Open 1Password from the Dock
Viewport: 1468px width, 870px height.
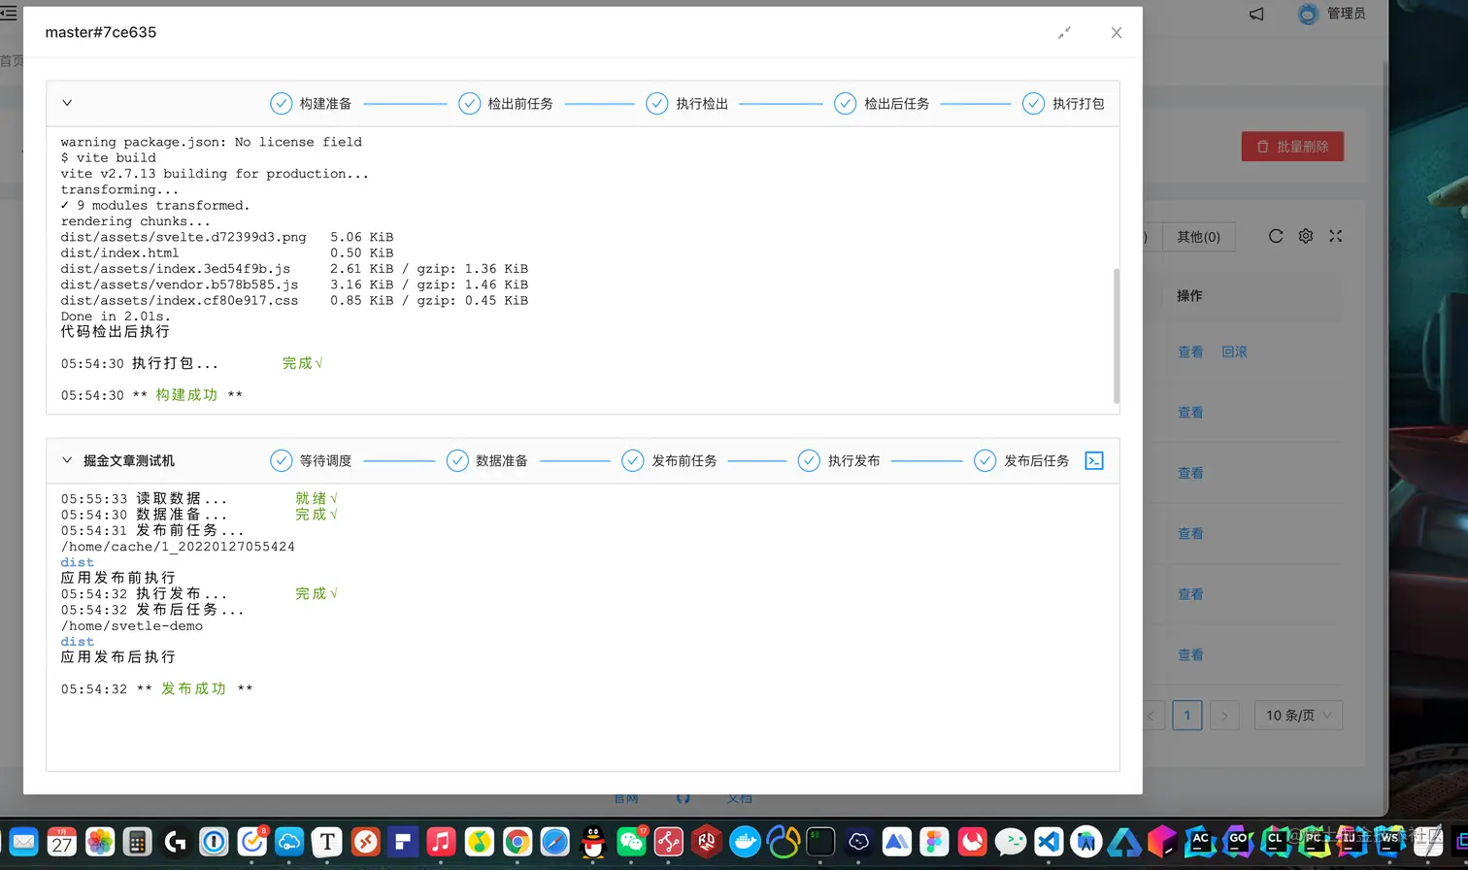pos(214,841)
